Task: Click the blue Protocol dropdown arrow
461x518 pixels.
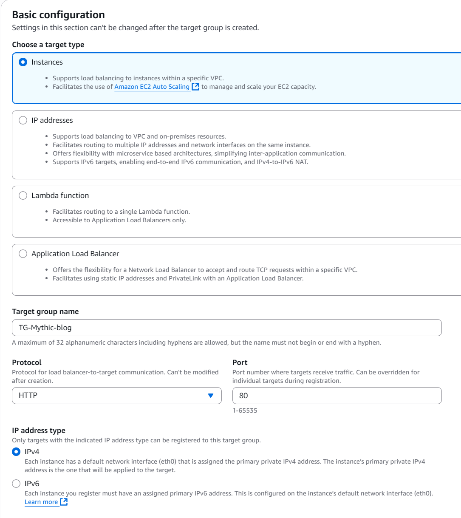Action: tap(211, 396)
